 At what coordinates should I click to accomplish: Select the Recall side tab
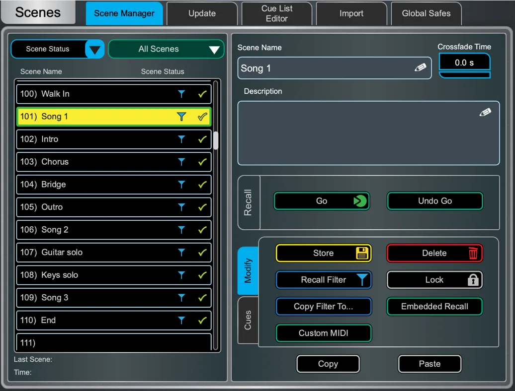(x=249, y=202)
